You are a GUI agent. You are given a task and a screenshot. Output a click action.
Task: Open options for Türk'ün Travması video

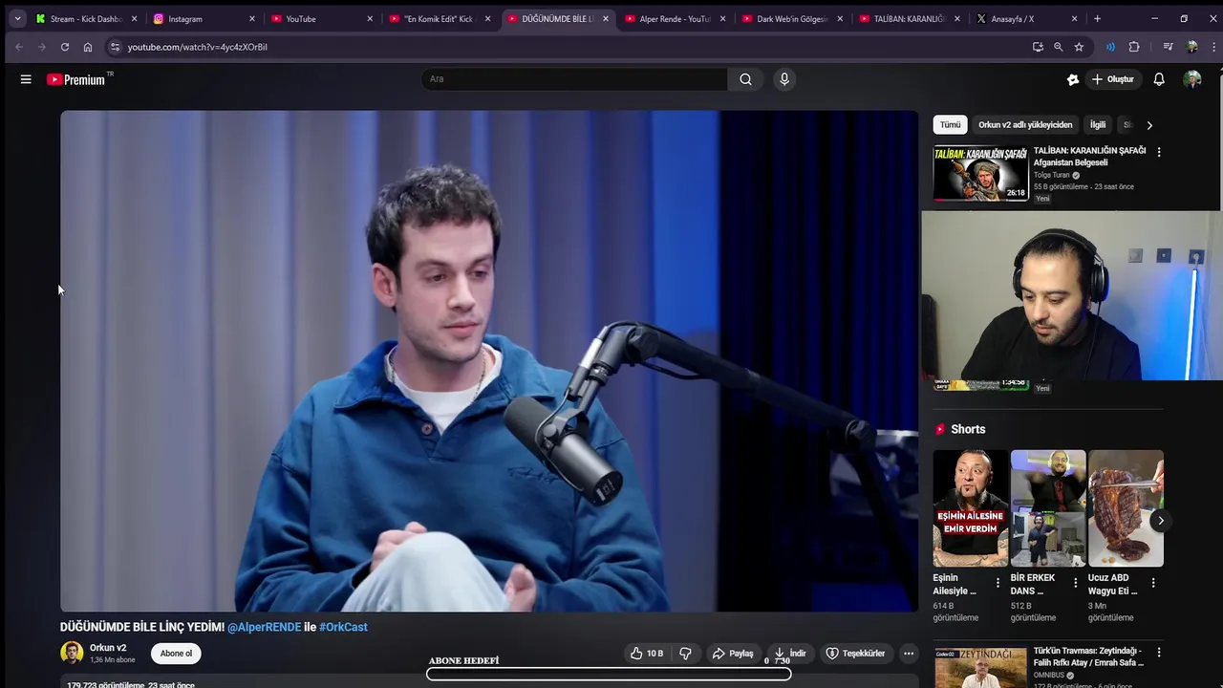pyautogui.click(x=1159, y=653)
